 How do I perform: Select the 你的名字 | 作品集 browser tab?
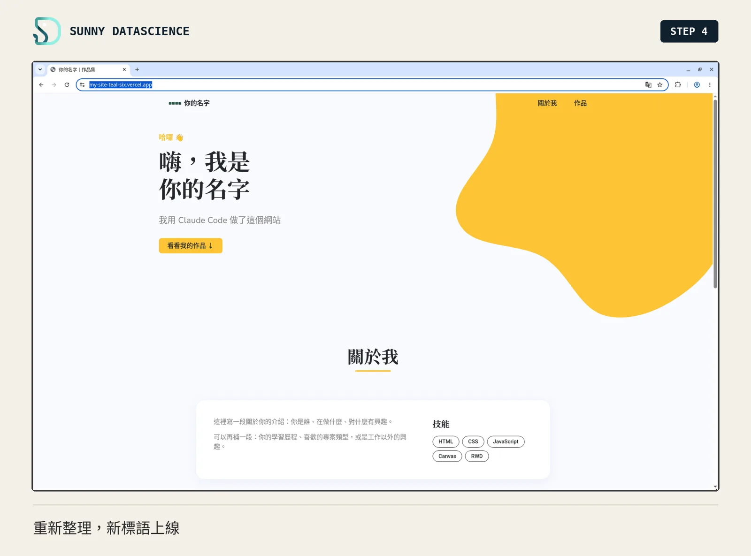click(88, 69)
